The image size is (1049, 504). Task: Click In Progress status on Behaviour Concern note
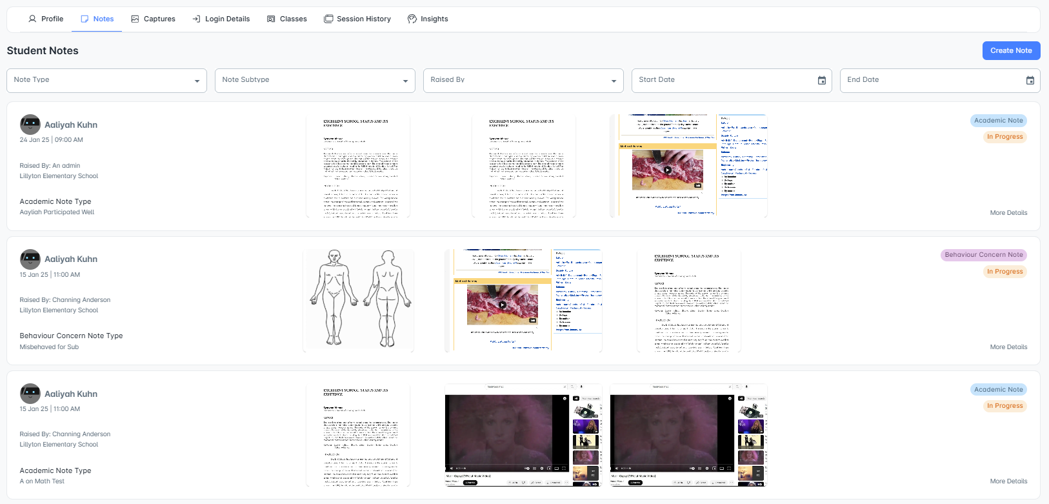point(1005,272)
